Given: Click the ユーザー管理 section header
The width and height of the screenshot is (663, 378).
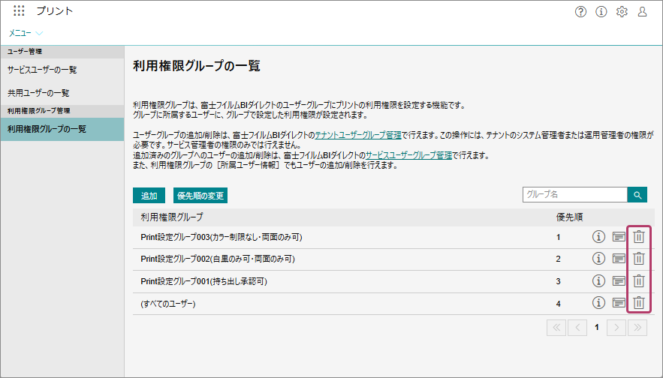Looking at the screenshot, I should point(25,52).
